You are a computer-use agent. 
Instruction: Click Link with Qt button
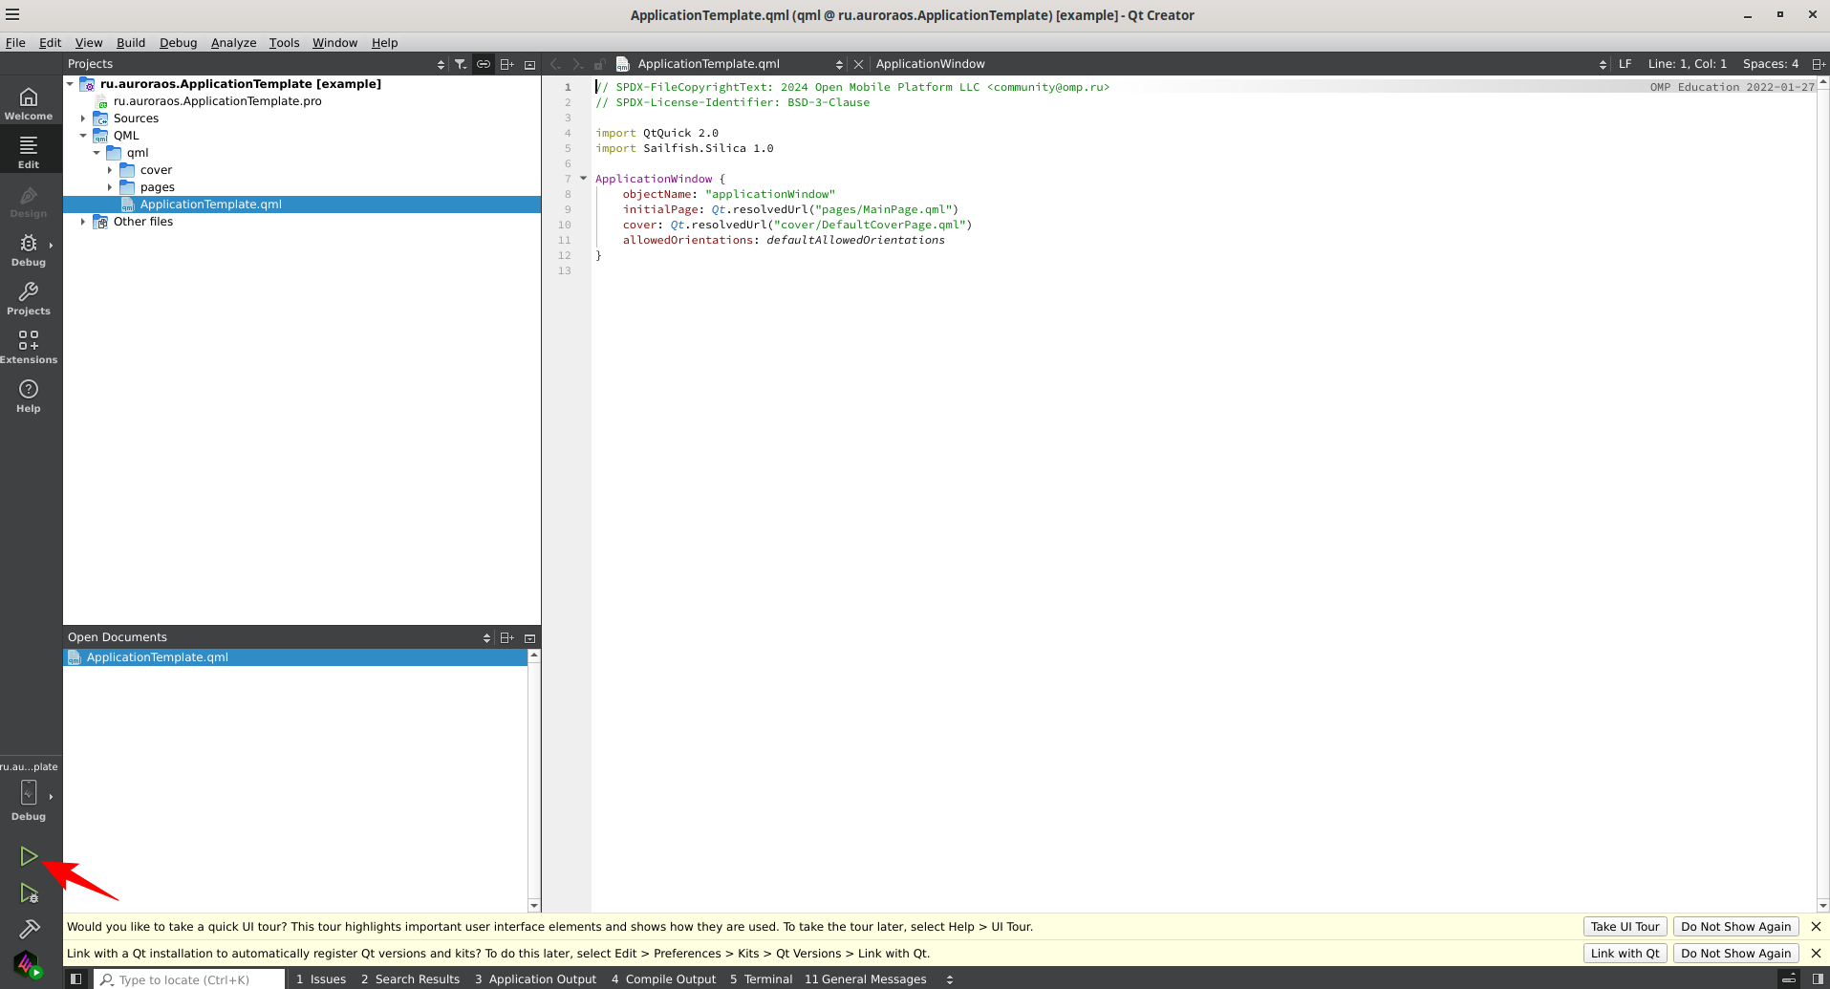(1625, 953)
